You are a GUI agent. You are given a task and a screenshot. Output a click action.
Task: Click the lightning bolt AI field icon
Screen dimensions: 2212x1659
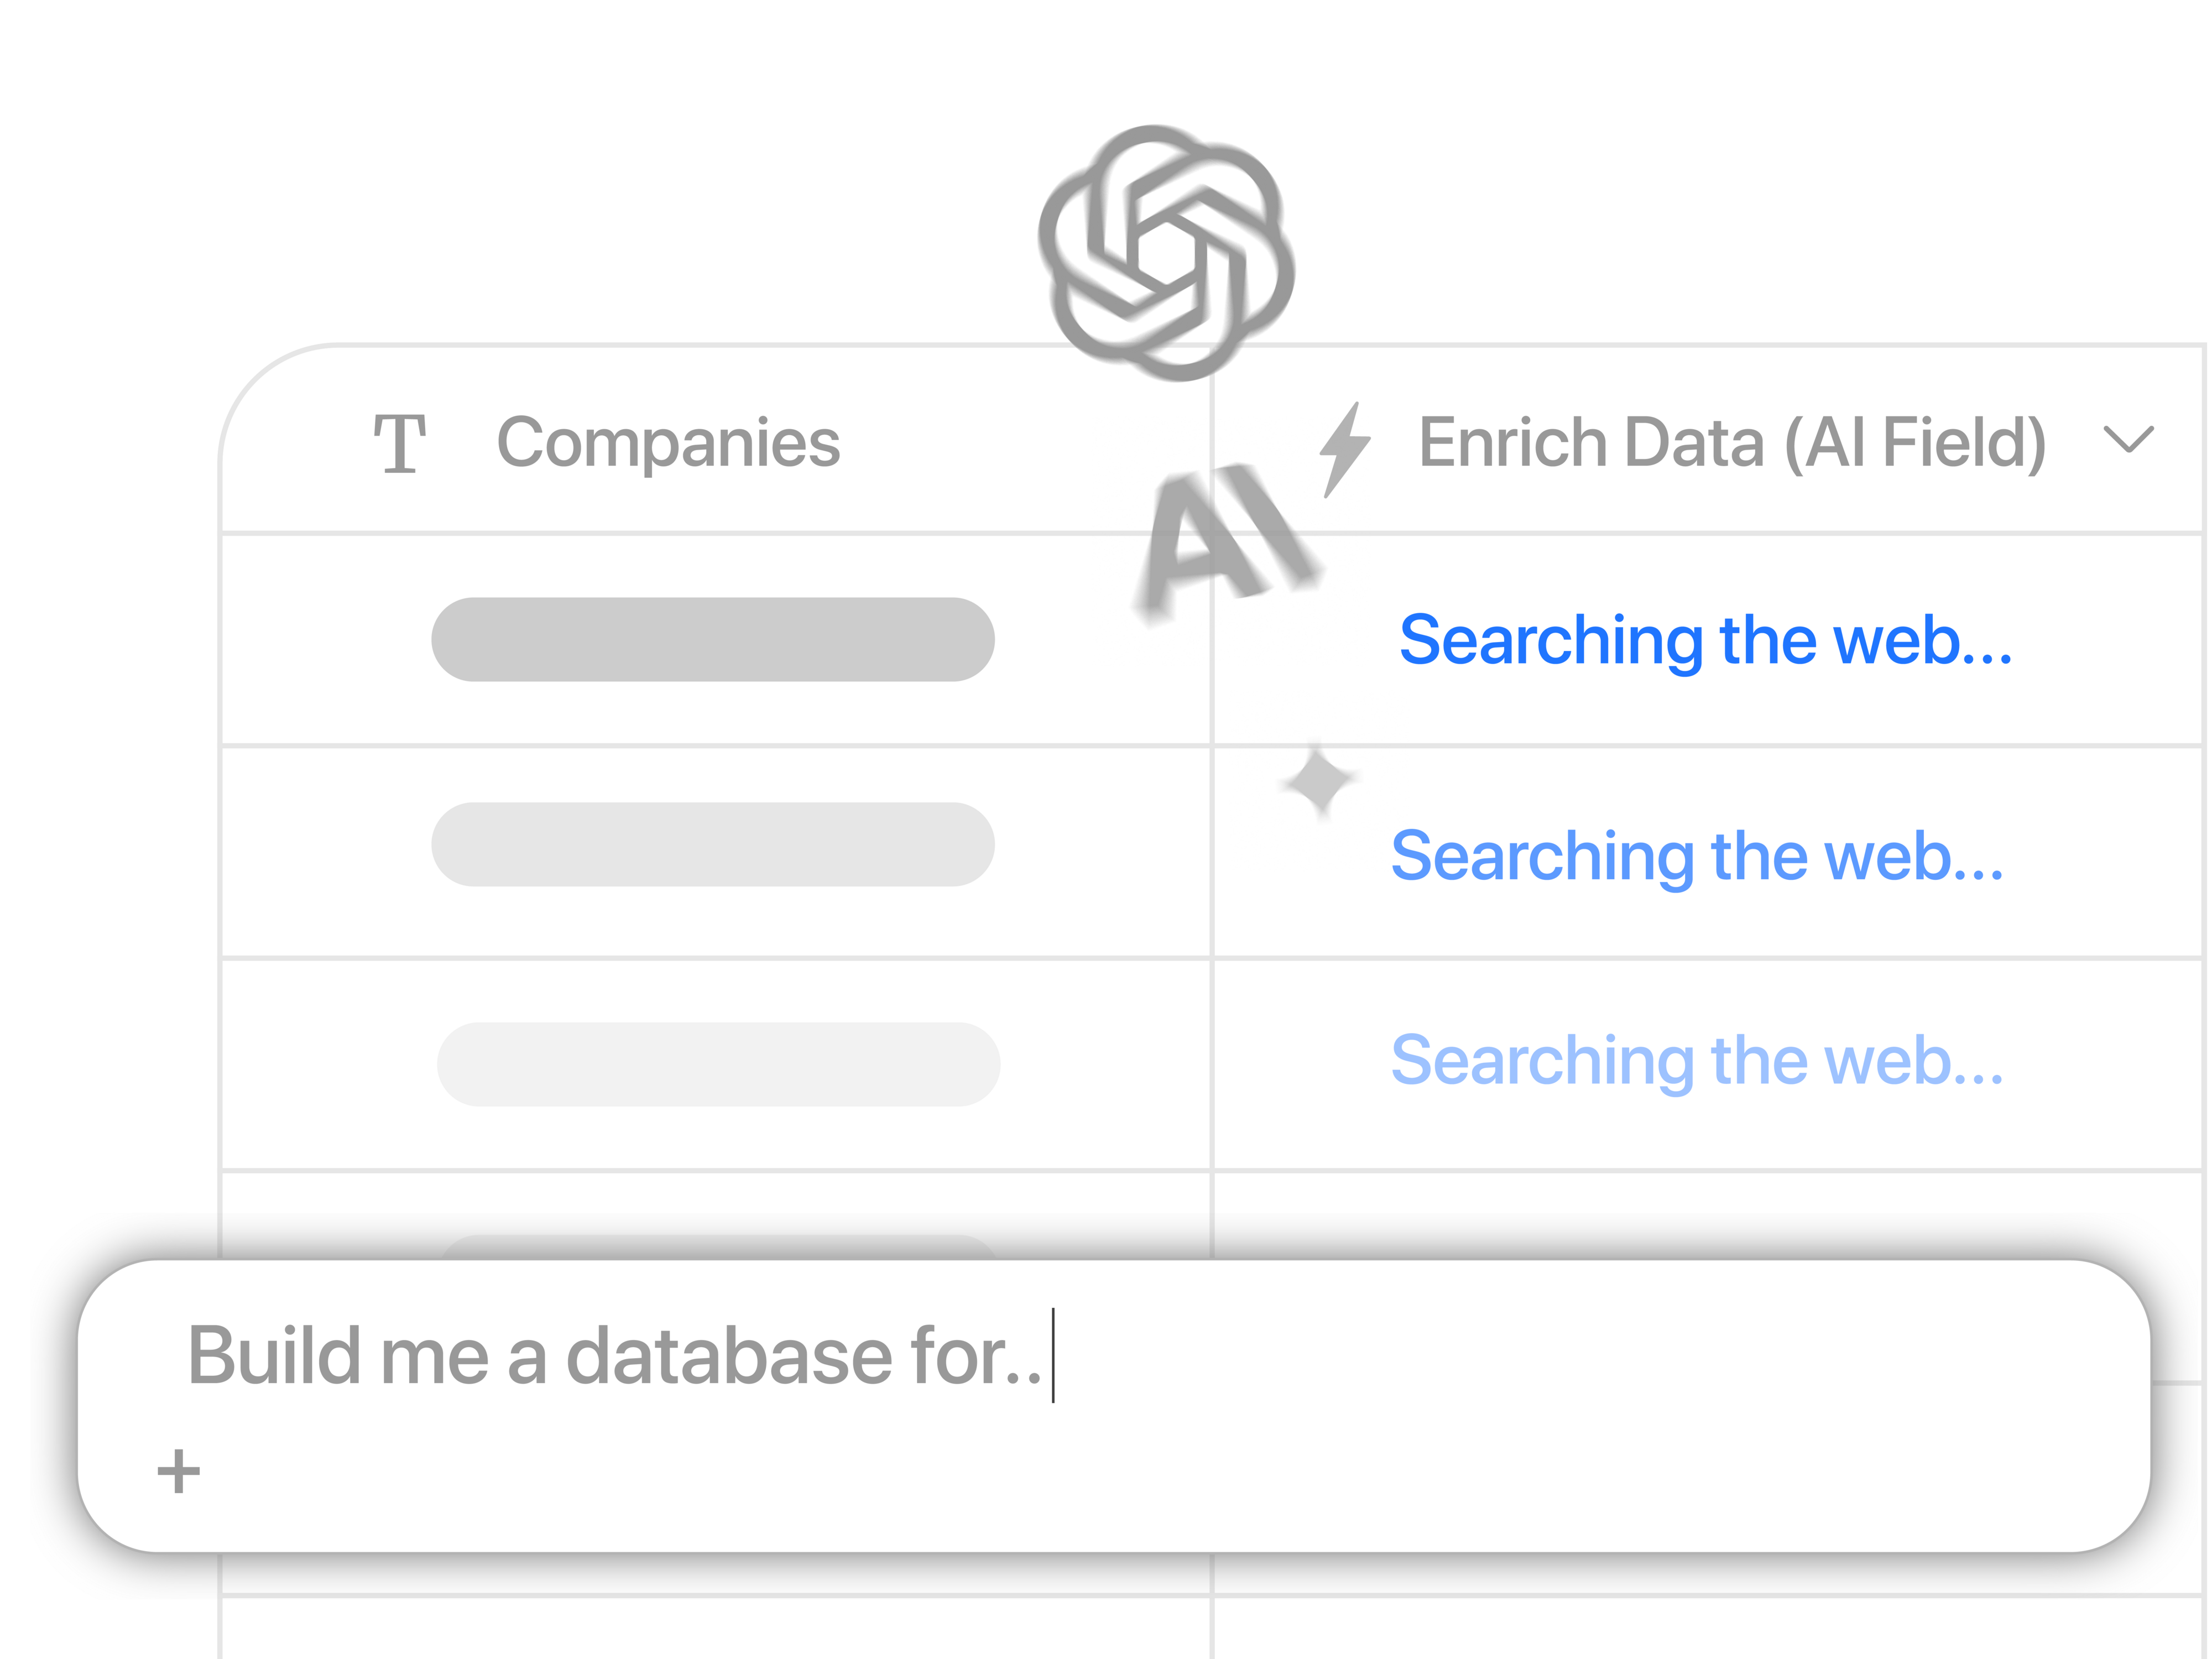point(1344,449)
